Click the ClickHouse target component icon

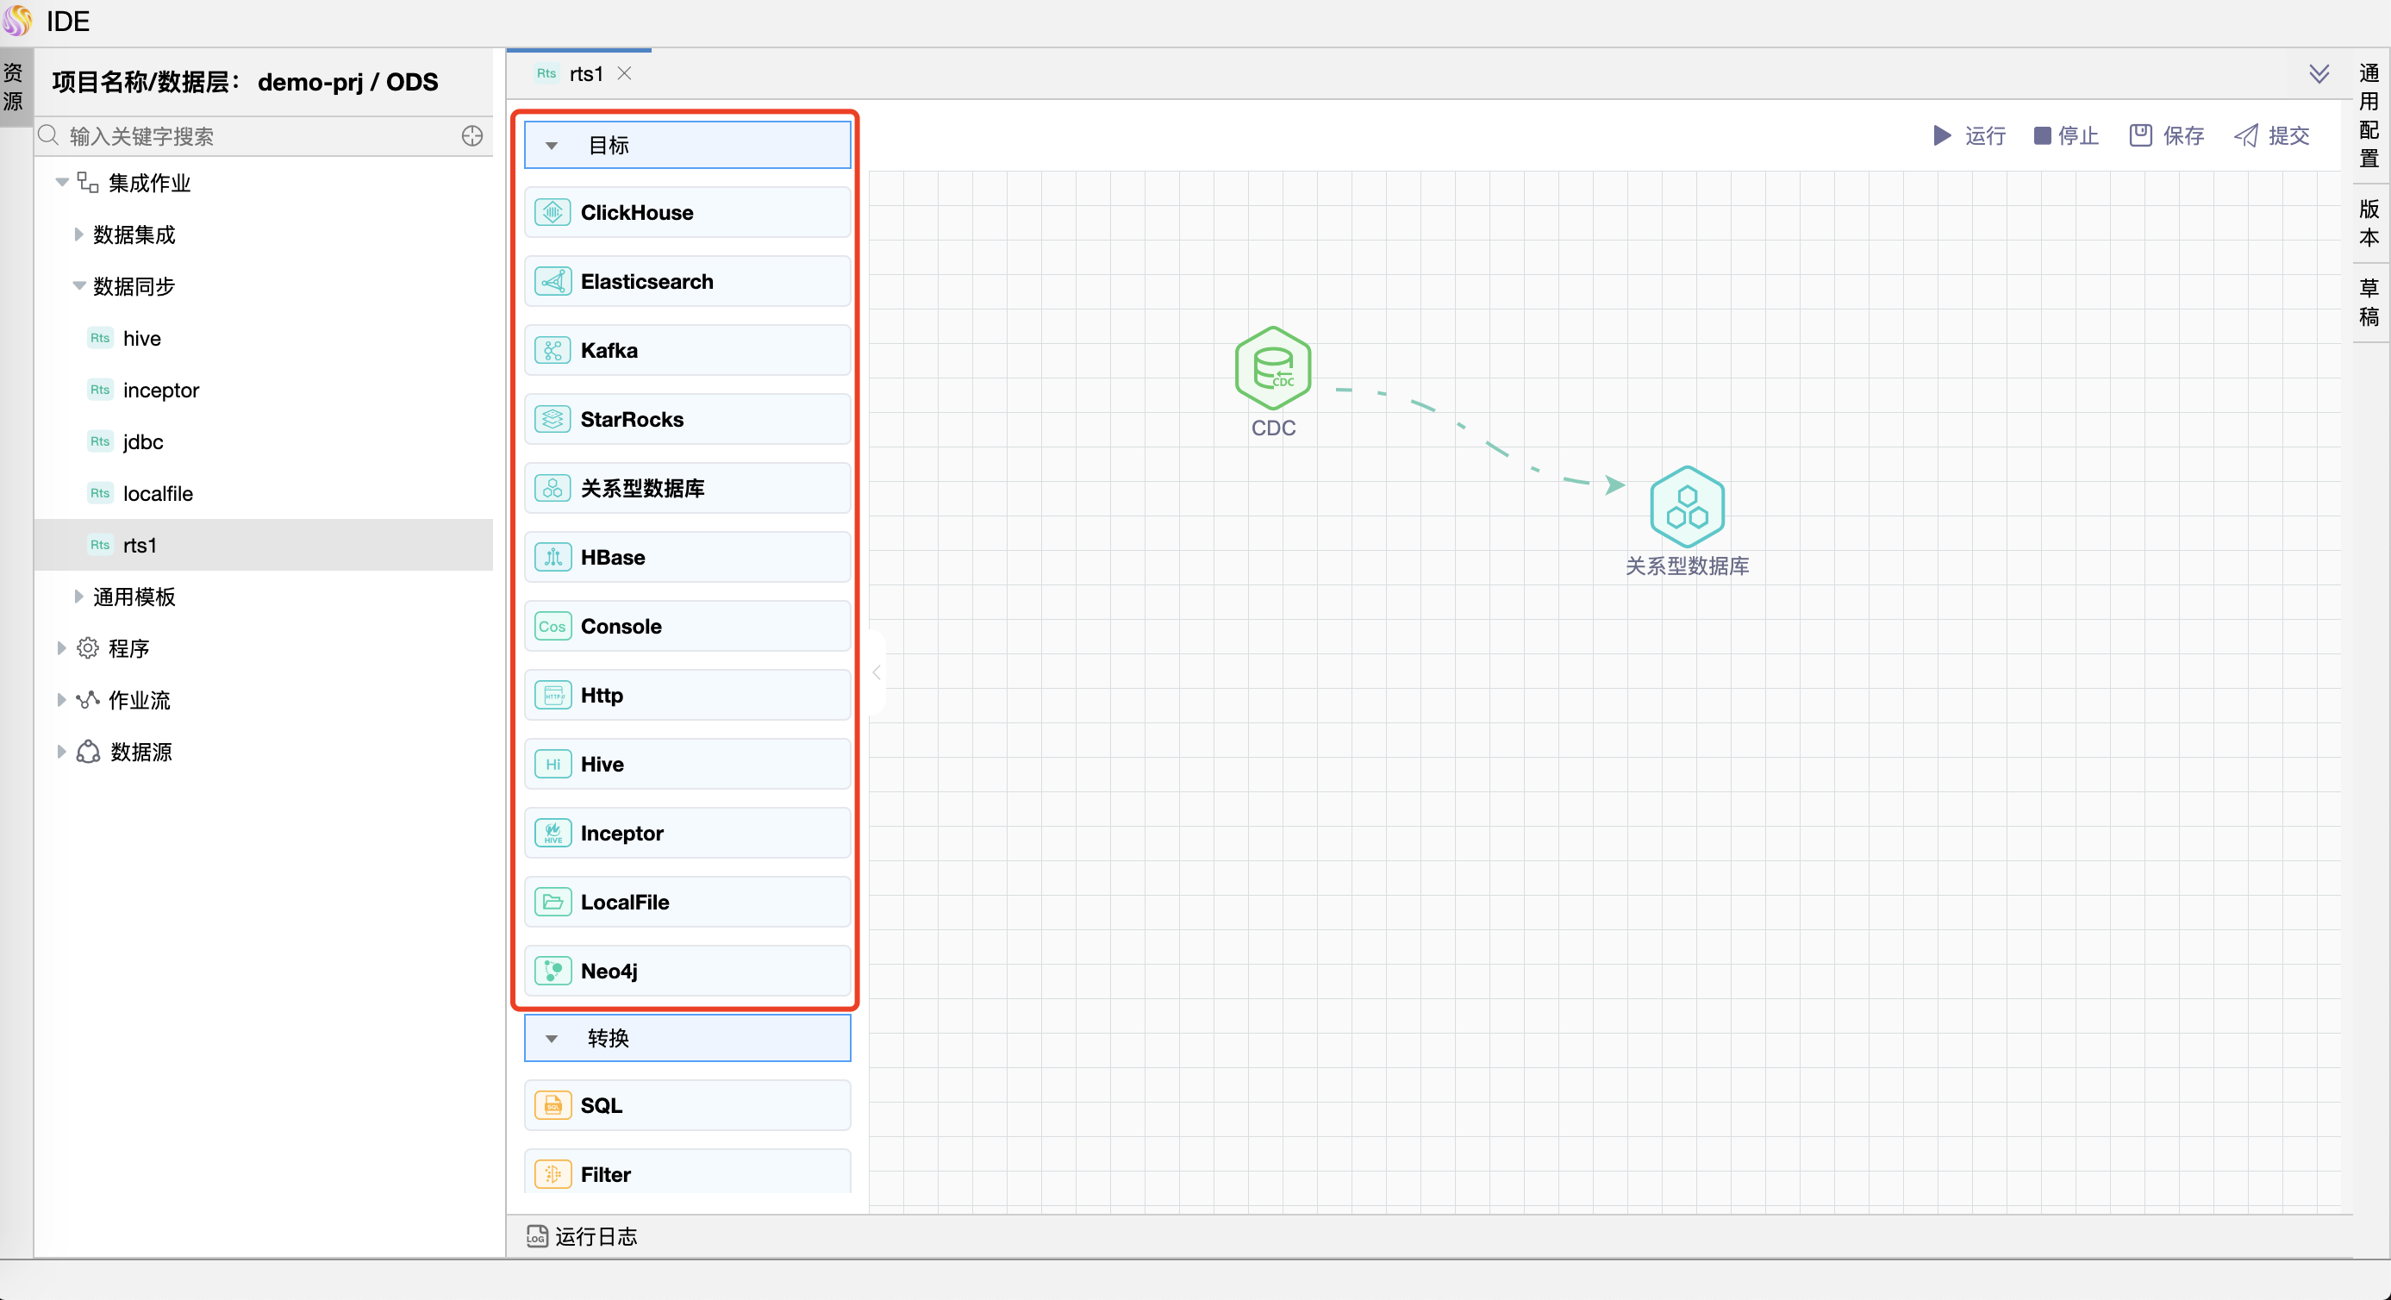552,213
